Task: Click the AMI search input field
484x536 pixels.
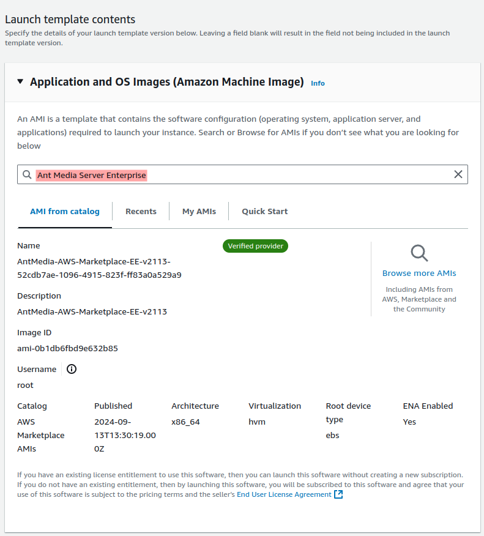Action: pos(242,174)
